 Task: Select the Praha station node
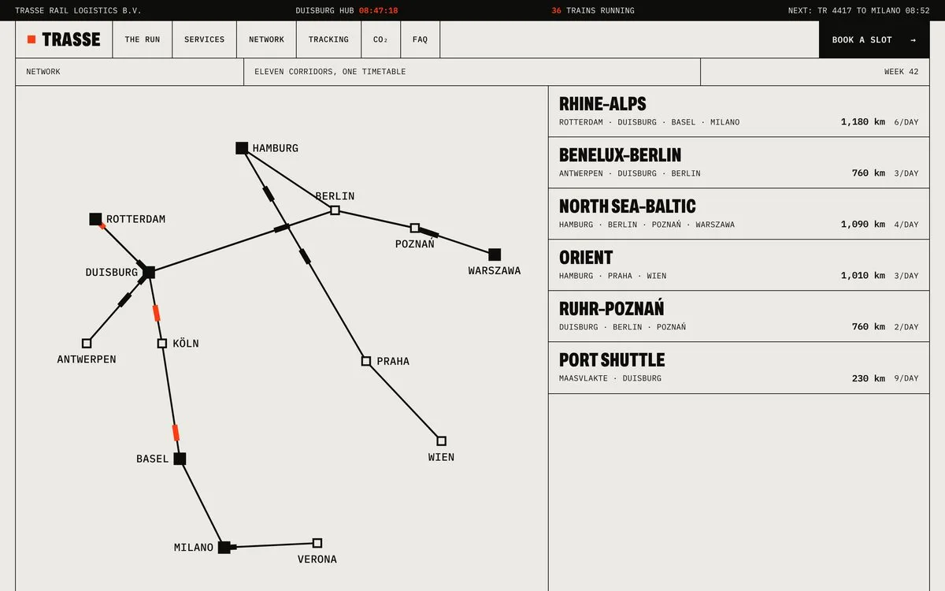(x=366, y=361)
